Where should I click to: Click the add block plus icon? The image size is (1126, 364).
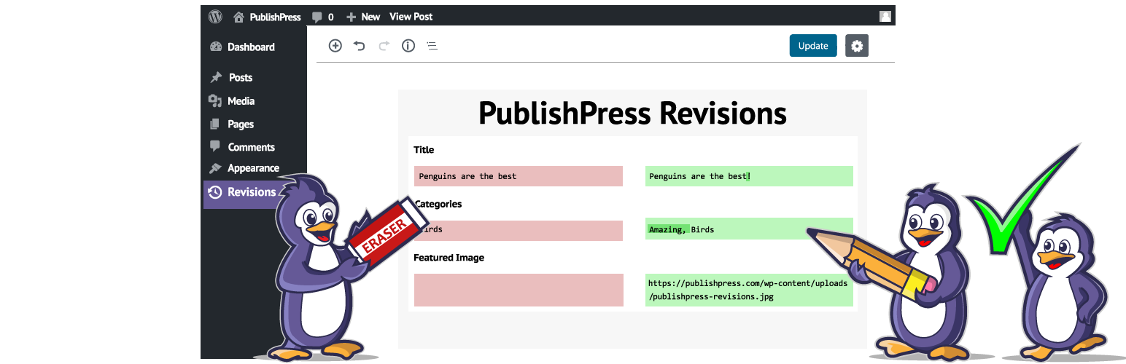335,46
